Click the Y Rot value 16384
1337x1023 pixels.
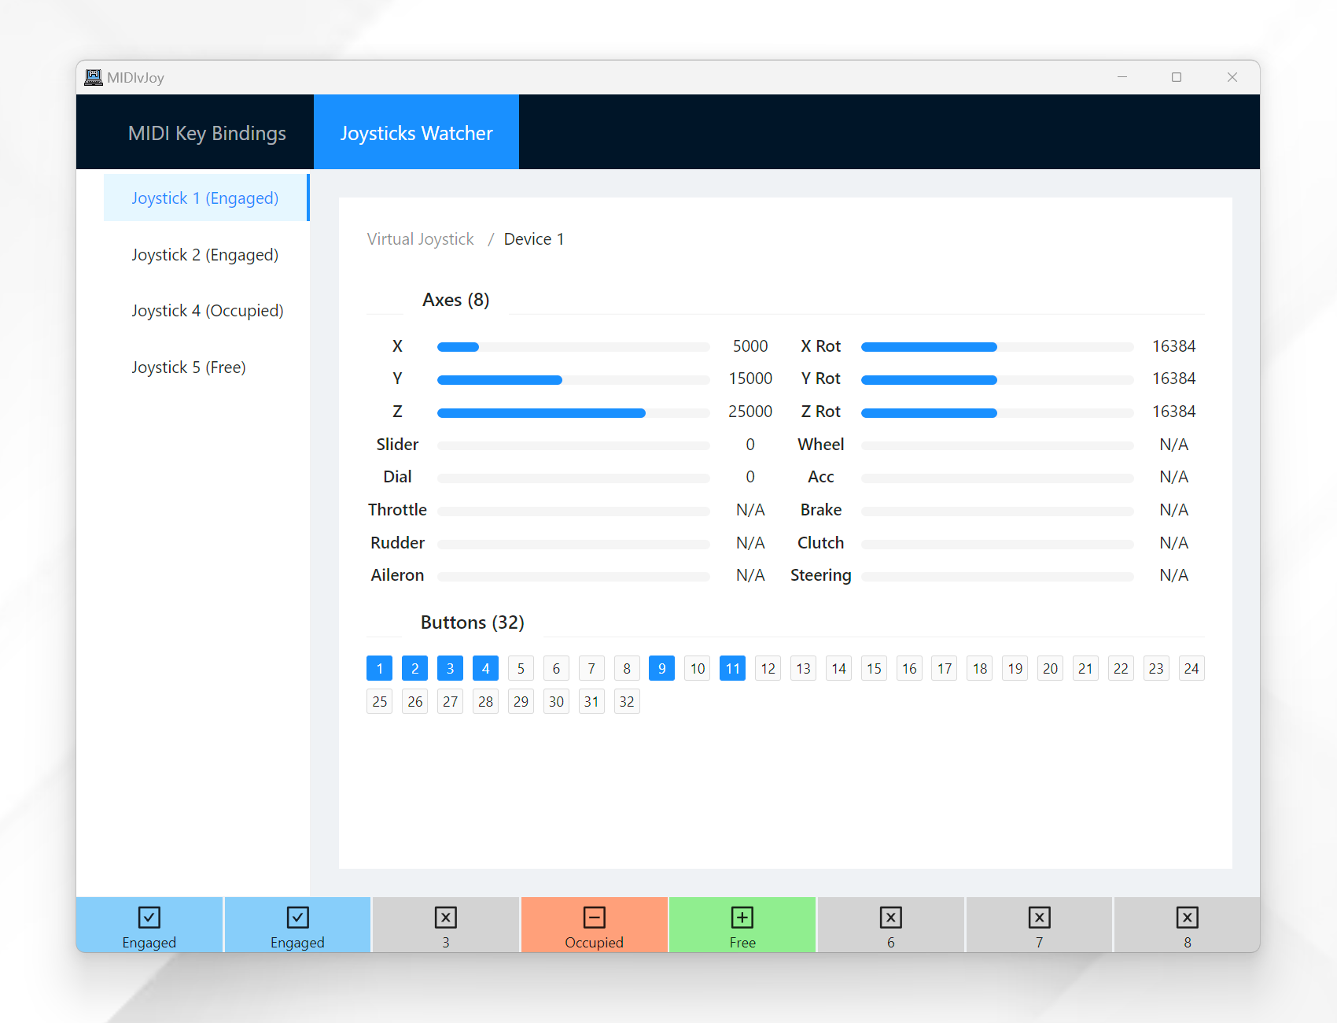pyautogui.click(x=1173, y=379)
